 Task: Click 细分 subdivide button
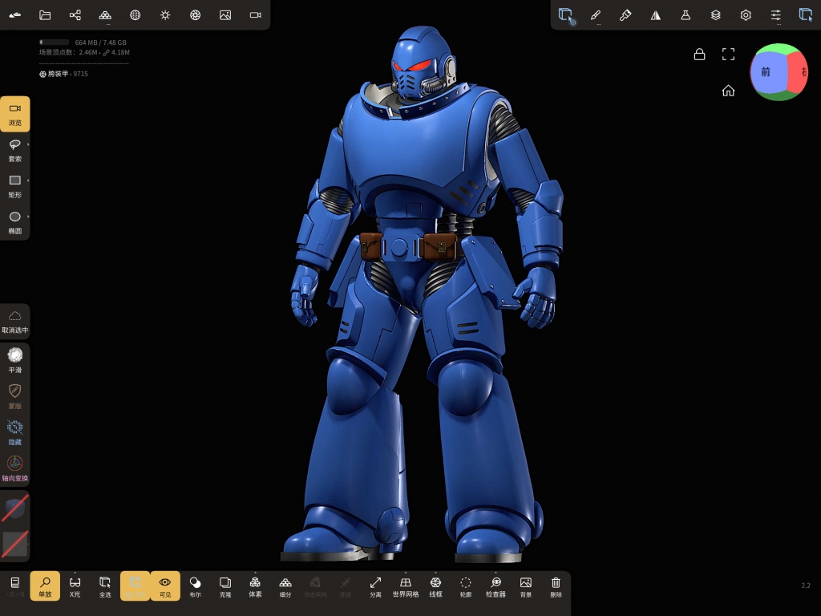[285, 586]
